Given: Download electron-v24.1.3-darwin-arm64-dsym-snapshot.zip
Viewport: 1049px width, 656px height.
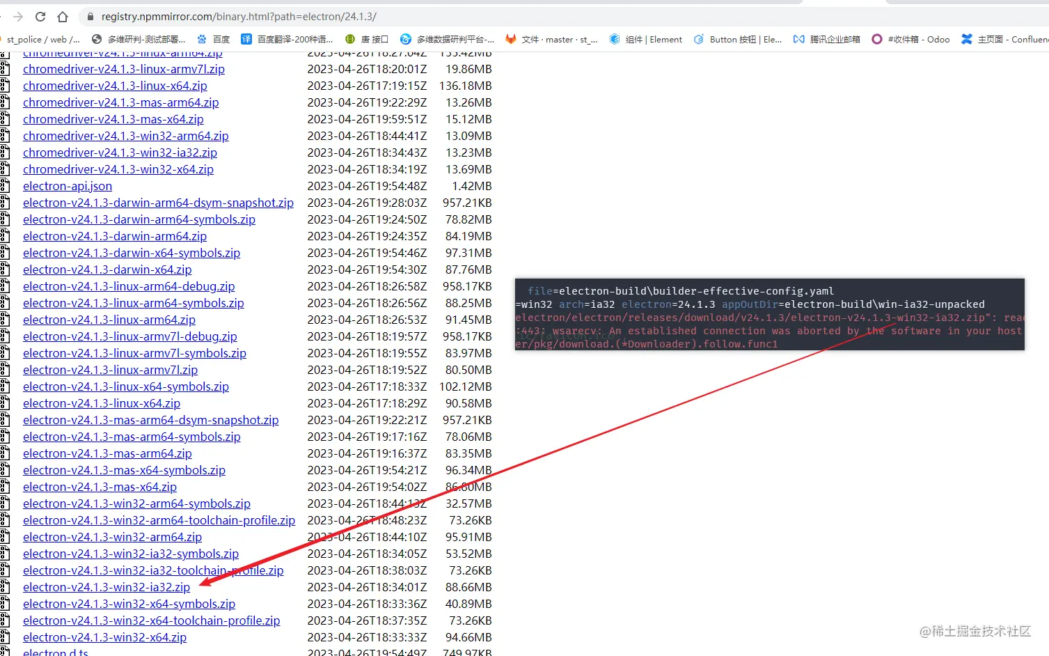Looking at the screenshot, I should pyautogui.click(x=158, y=203).
